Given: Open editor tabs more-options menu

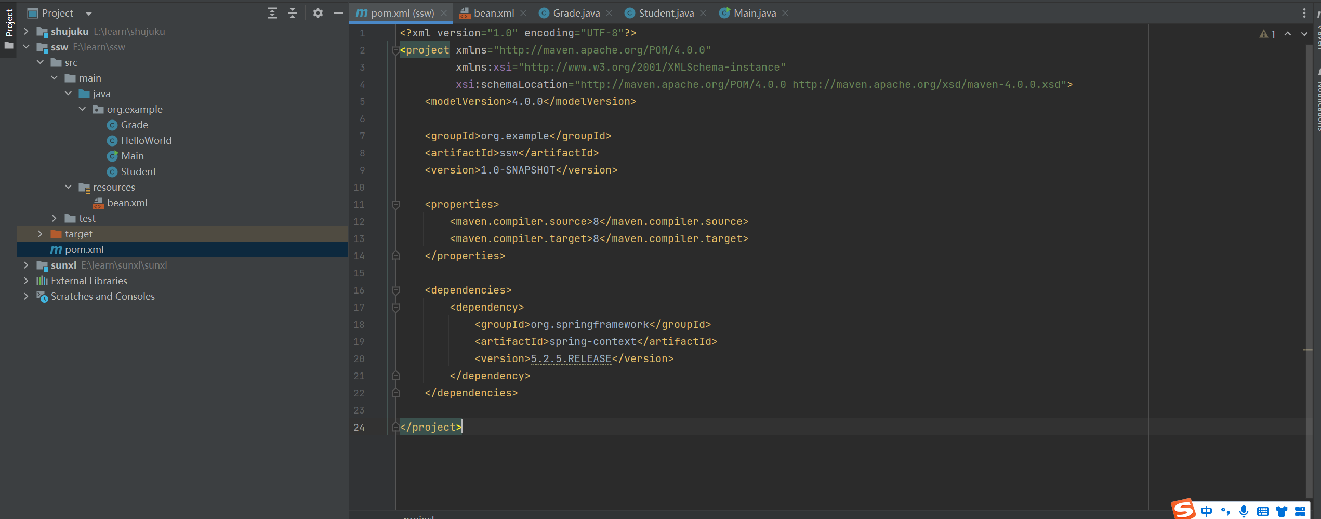Looking at the screenshot, I should pyautogui.click(x=1304, y=14).
